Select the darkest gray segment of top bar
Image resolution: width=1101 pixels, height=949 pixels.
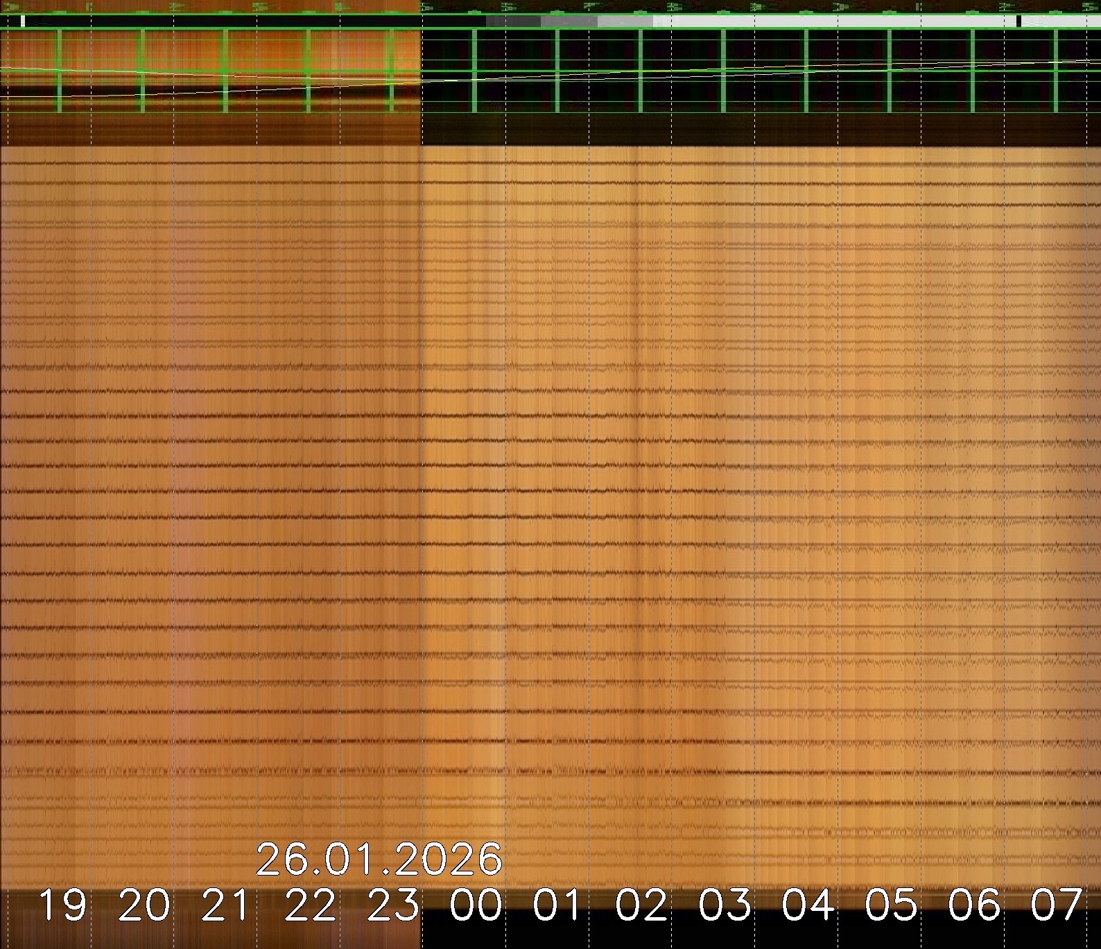point(513,21)
